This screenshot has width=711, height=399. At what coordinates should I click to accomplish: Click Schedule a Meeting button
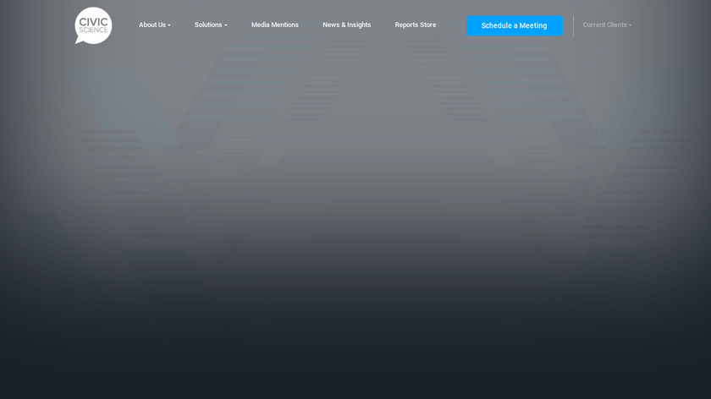click(515, 26)
